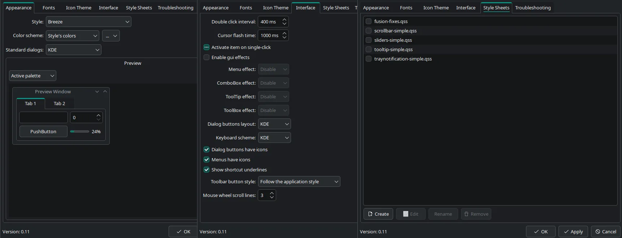This screenshot has width=622, height=238.
Task: Decrease the Mouse wheel scroll lines value
Action: [272, 197]
